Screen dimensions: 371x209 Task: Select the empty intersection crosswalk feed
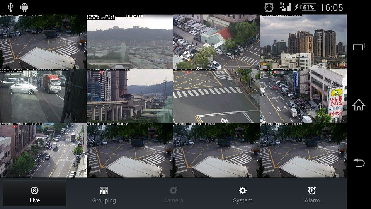click(x=216, y=96)
